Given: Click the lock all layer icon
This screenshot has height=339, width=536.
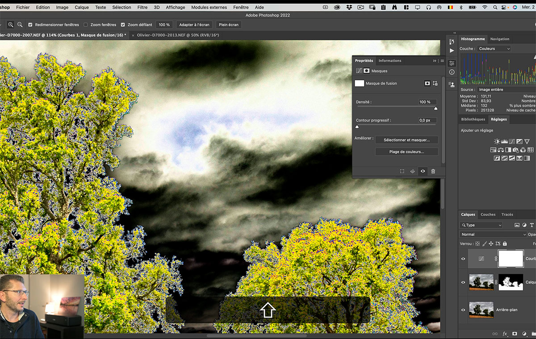Looking at the screenshot, I should (505, 244).
